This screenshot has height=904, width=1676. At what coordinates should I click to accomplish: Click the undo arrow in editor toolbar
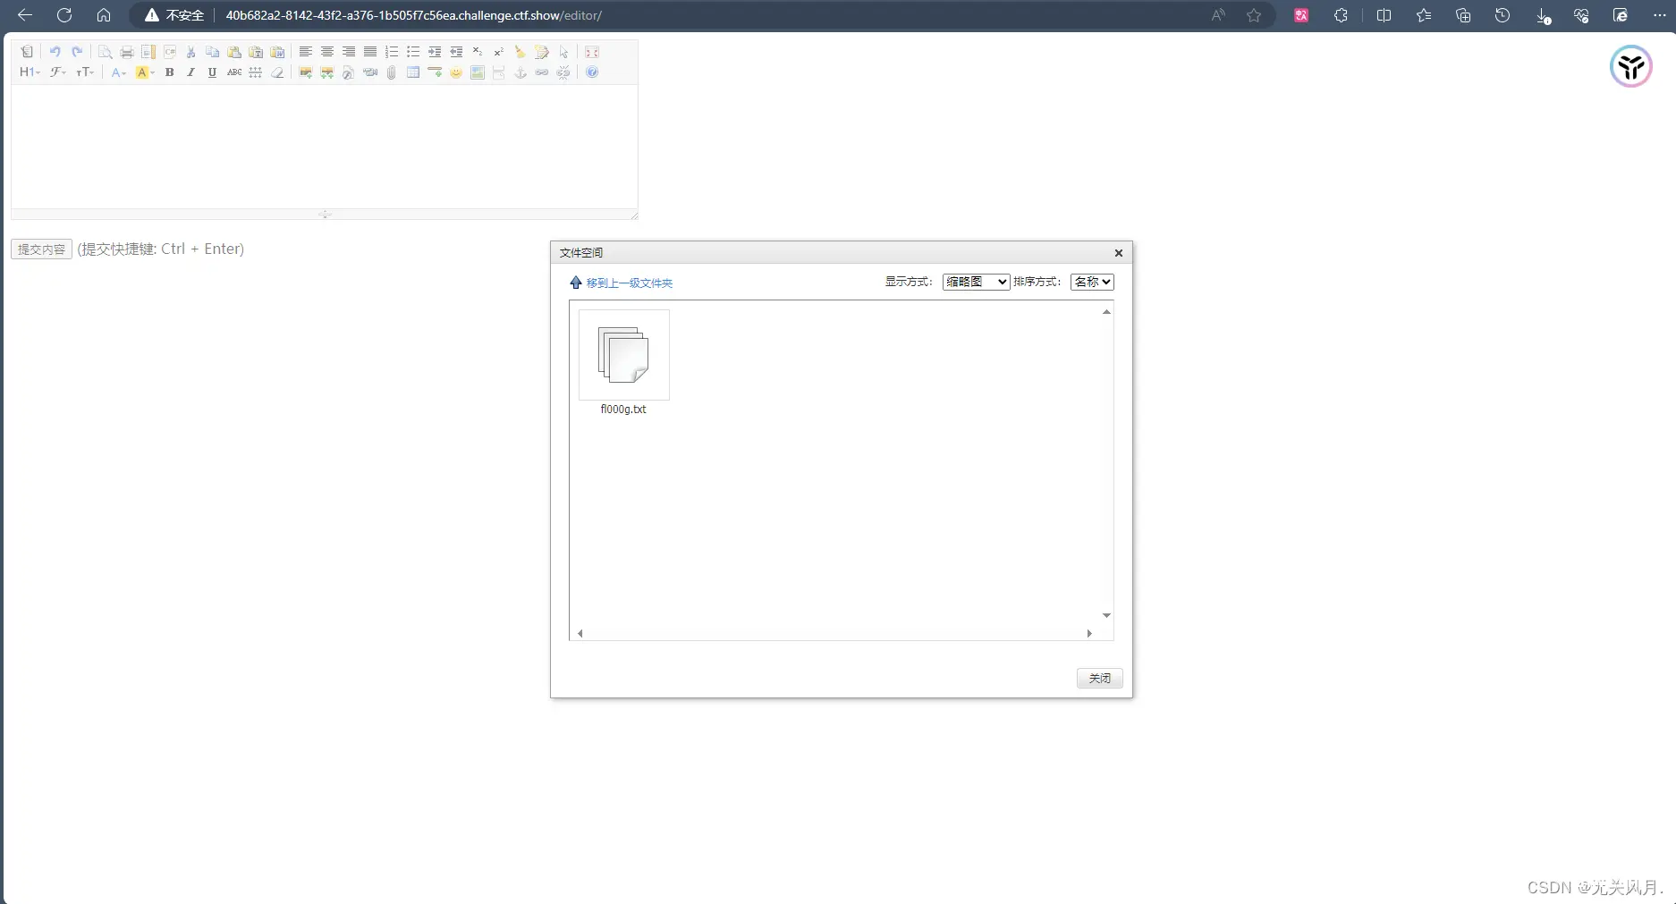coord(55,52)
